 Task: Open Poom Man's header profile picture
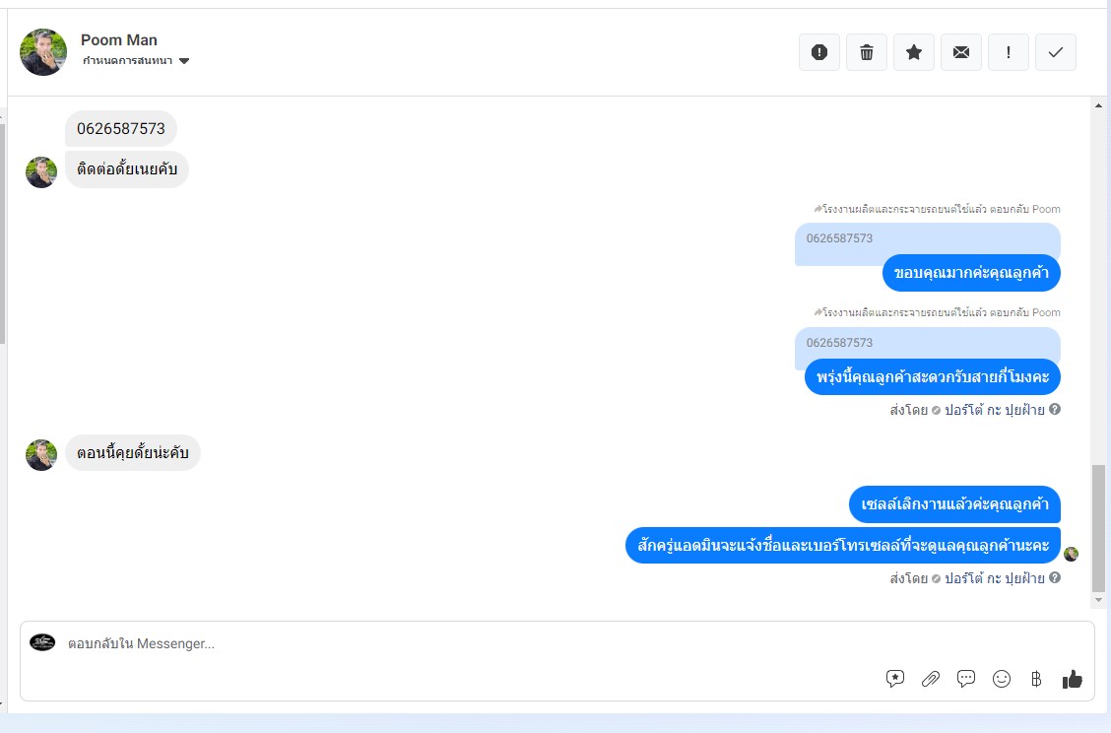(x=43, y=52)
